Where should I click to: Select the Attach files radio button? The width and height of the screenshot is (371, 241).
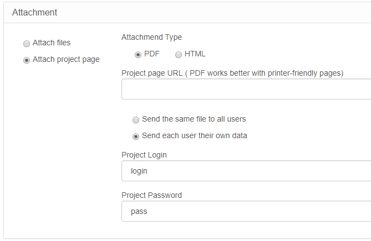(x=27, y=43)
